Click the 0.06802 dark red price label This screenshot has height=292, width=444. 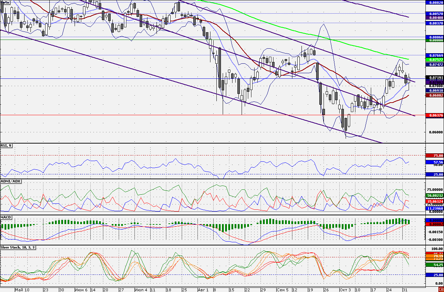pos(434,96)
